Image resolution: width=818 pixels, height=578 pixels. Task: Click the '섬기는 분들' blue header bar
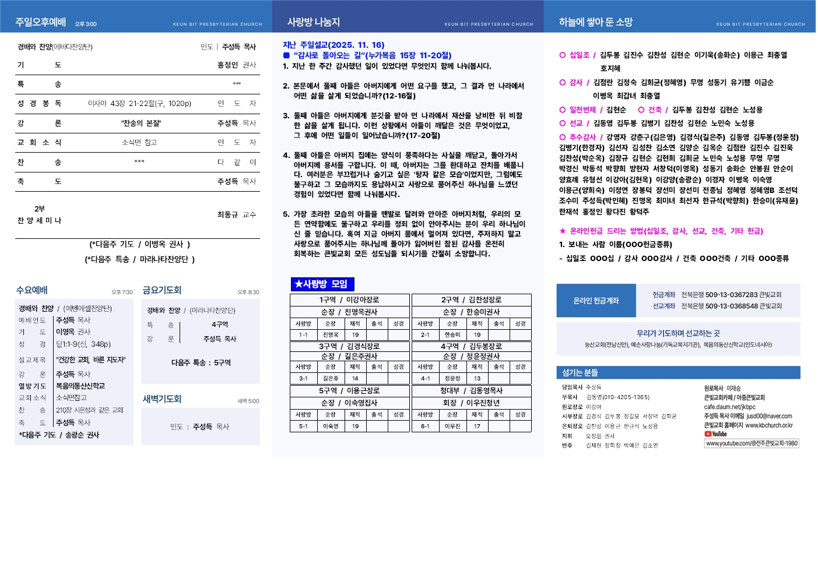[678, 373]
